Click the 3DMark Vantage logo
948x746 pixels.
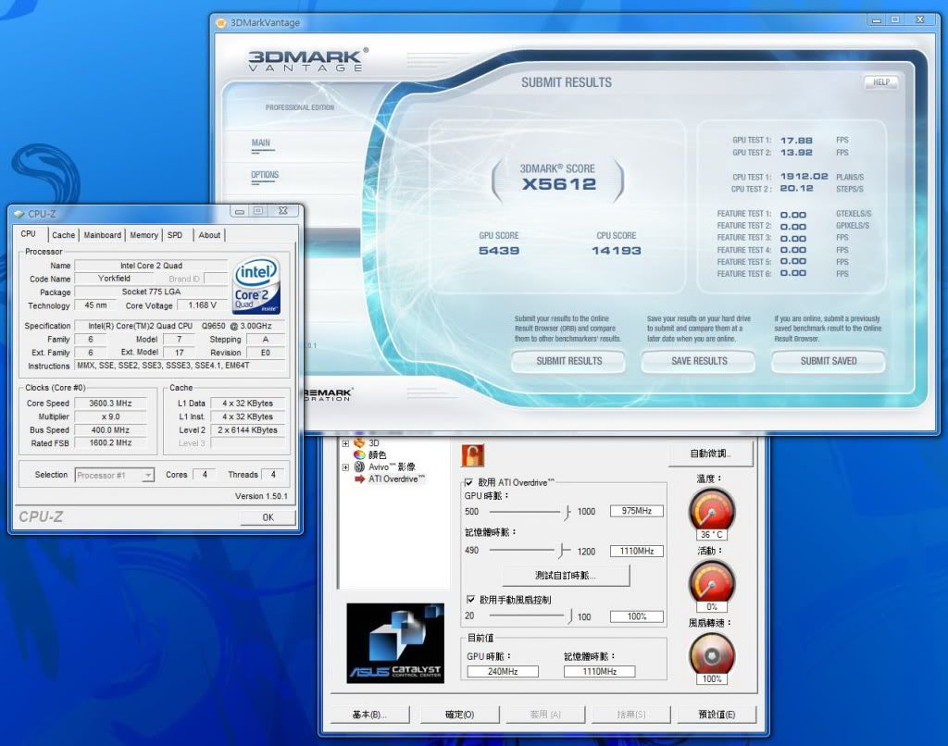point(307,60)
